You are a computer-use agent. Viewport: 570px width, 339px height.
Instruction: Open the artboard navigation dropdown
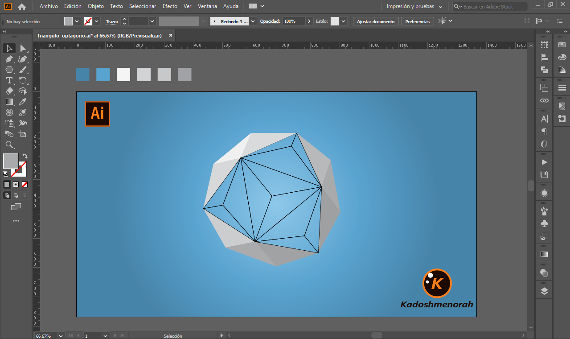point(106,335)
